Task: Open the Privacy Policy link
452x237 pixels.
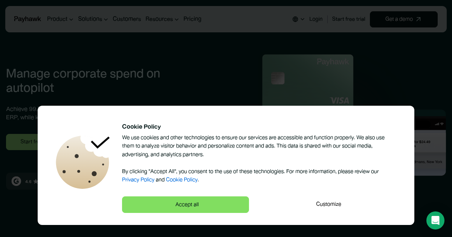Action: pos(138,179)
